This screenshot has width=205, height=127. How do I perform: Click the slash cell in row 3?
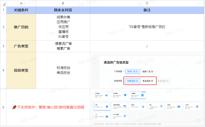click(x=147, y=46)
